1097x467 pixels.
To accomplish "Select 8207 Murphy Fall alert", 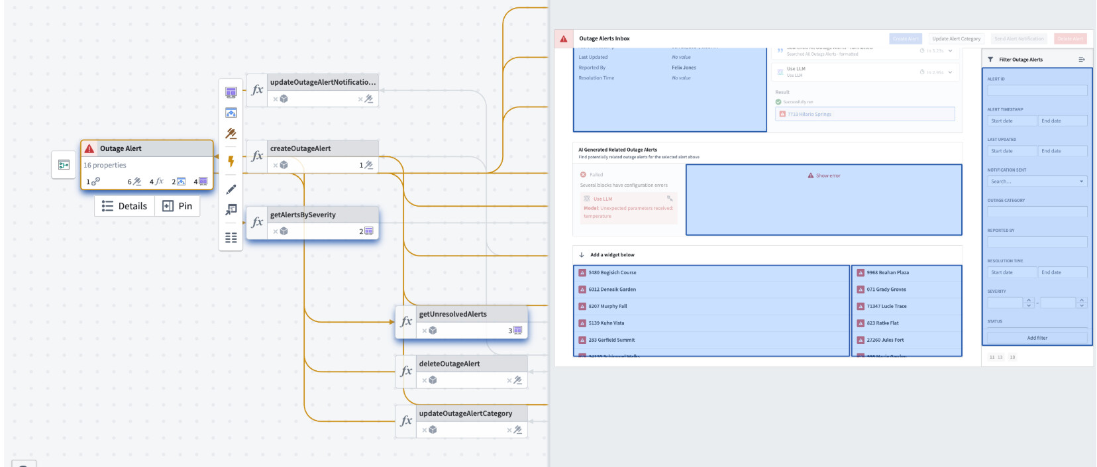I will pos(711,306).
